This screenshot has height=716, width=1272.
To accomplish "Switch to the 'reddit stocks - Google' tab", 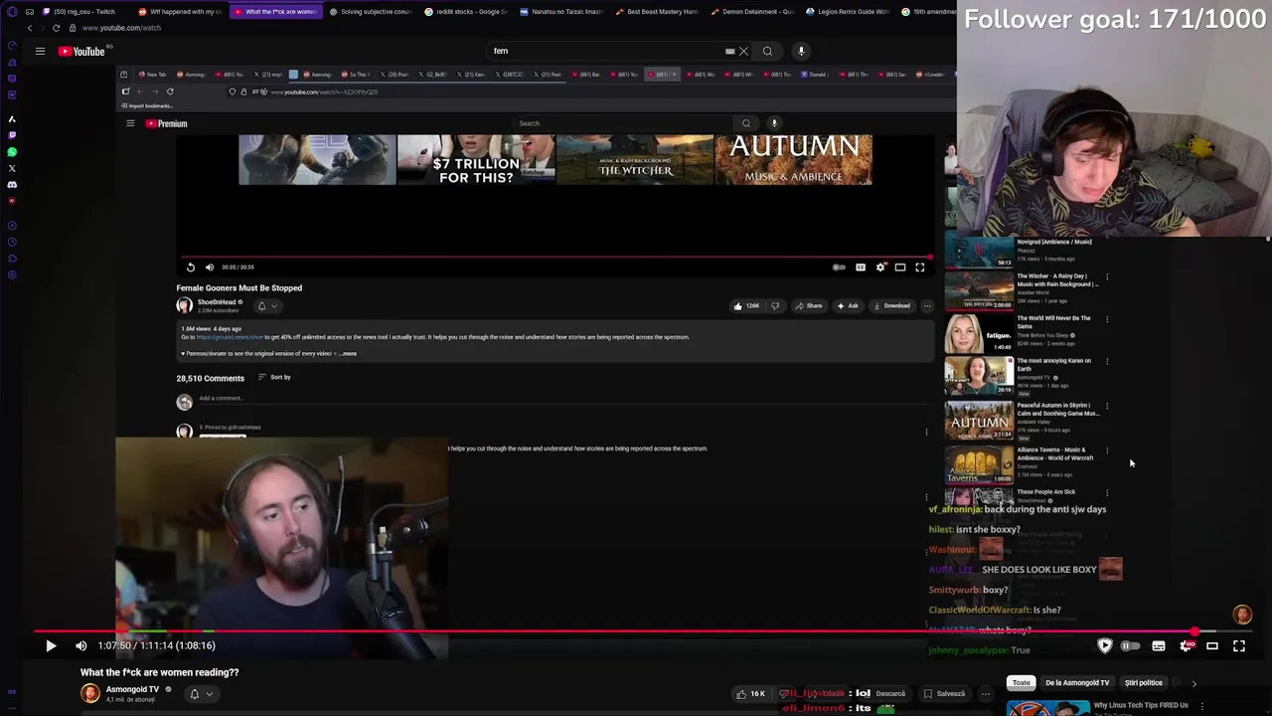I will pyautogui.click(x=465, y=12).
